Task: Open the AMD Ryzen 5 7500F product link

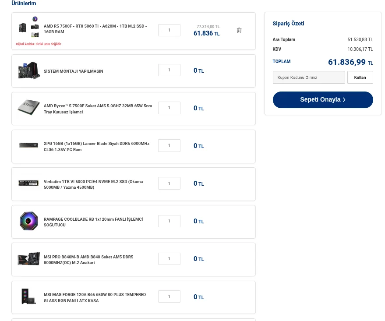Action: coord(98,109)
